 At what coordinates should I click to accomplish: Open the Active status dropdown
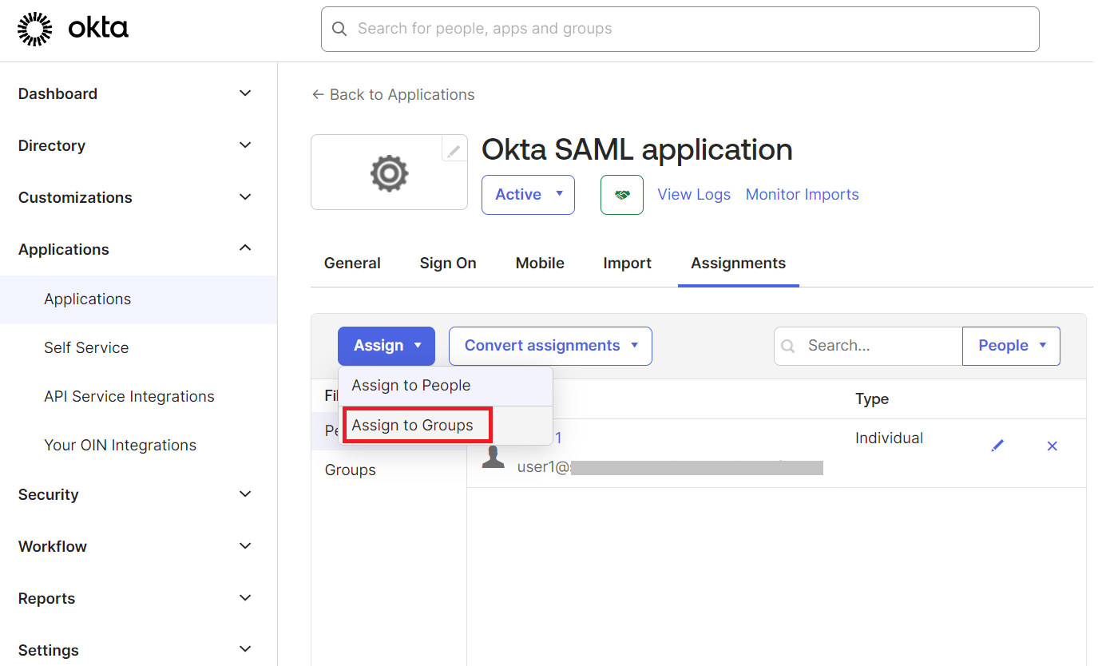pos(528,195)
